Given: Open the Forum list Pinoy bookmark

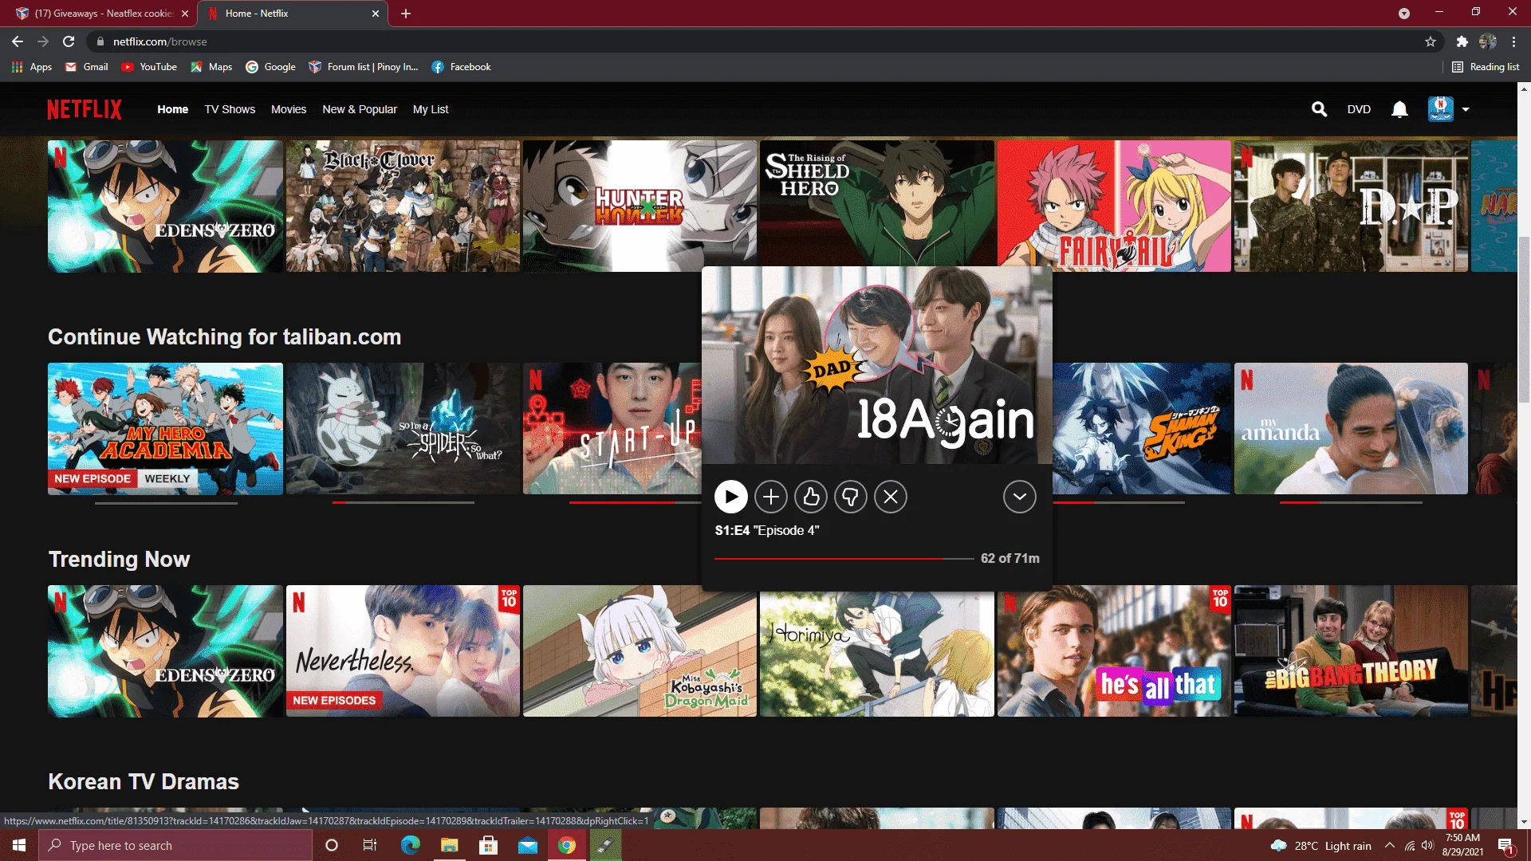Looking at the screenshot, I should (364, 67).
